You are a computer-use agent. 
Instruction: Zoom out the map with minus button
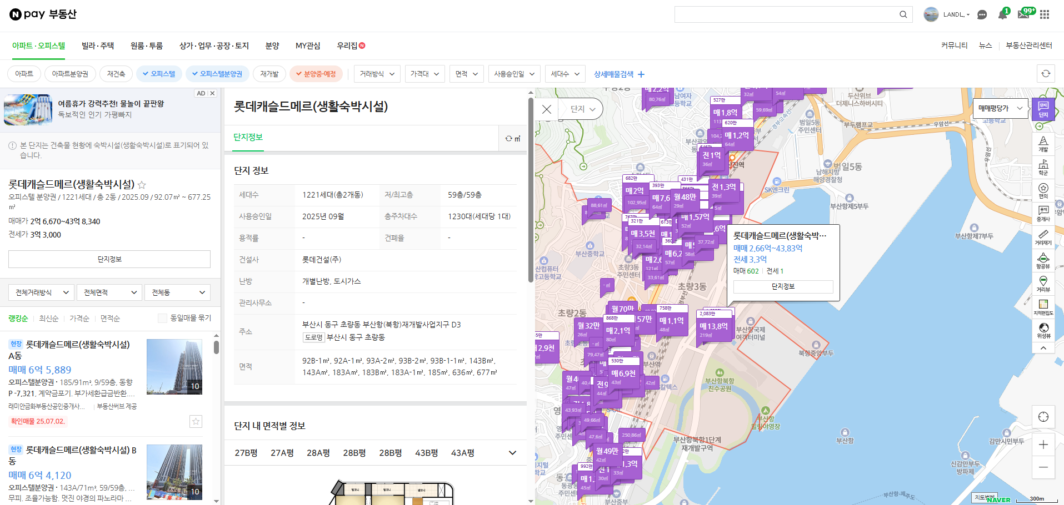[x=1043, y=467]
